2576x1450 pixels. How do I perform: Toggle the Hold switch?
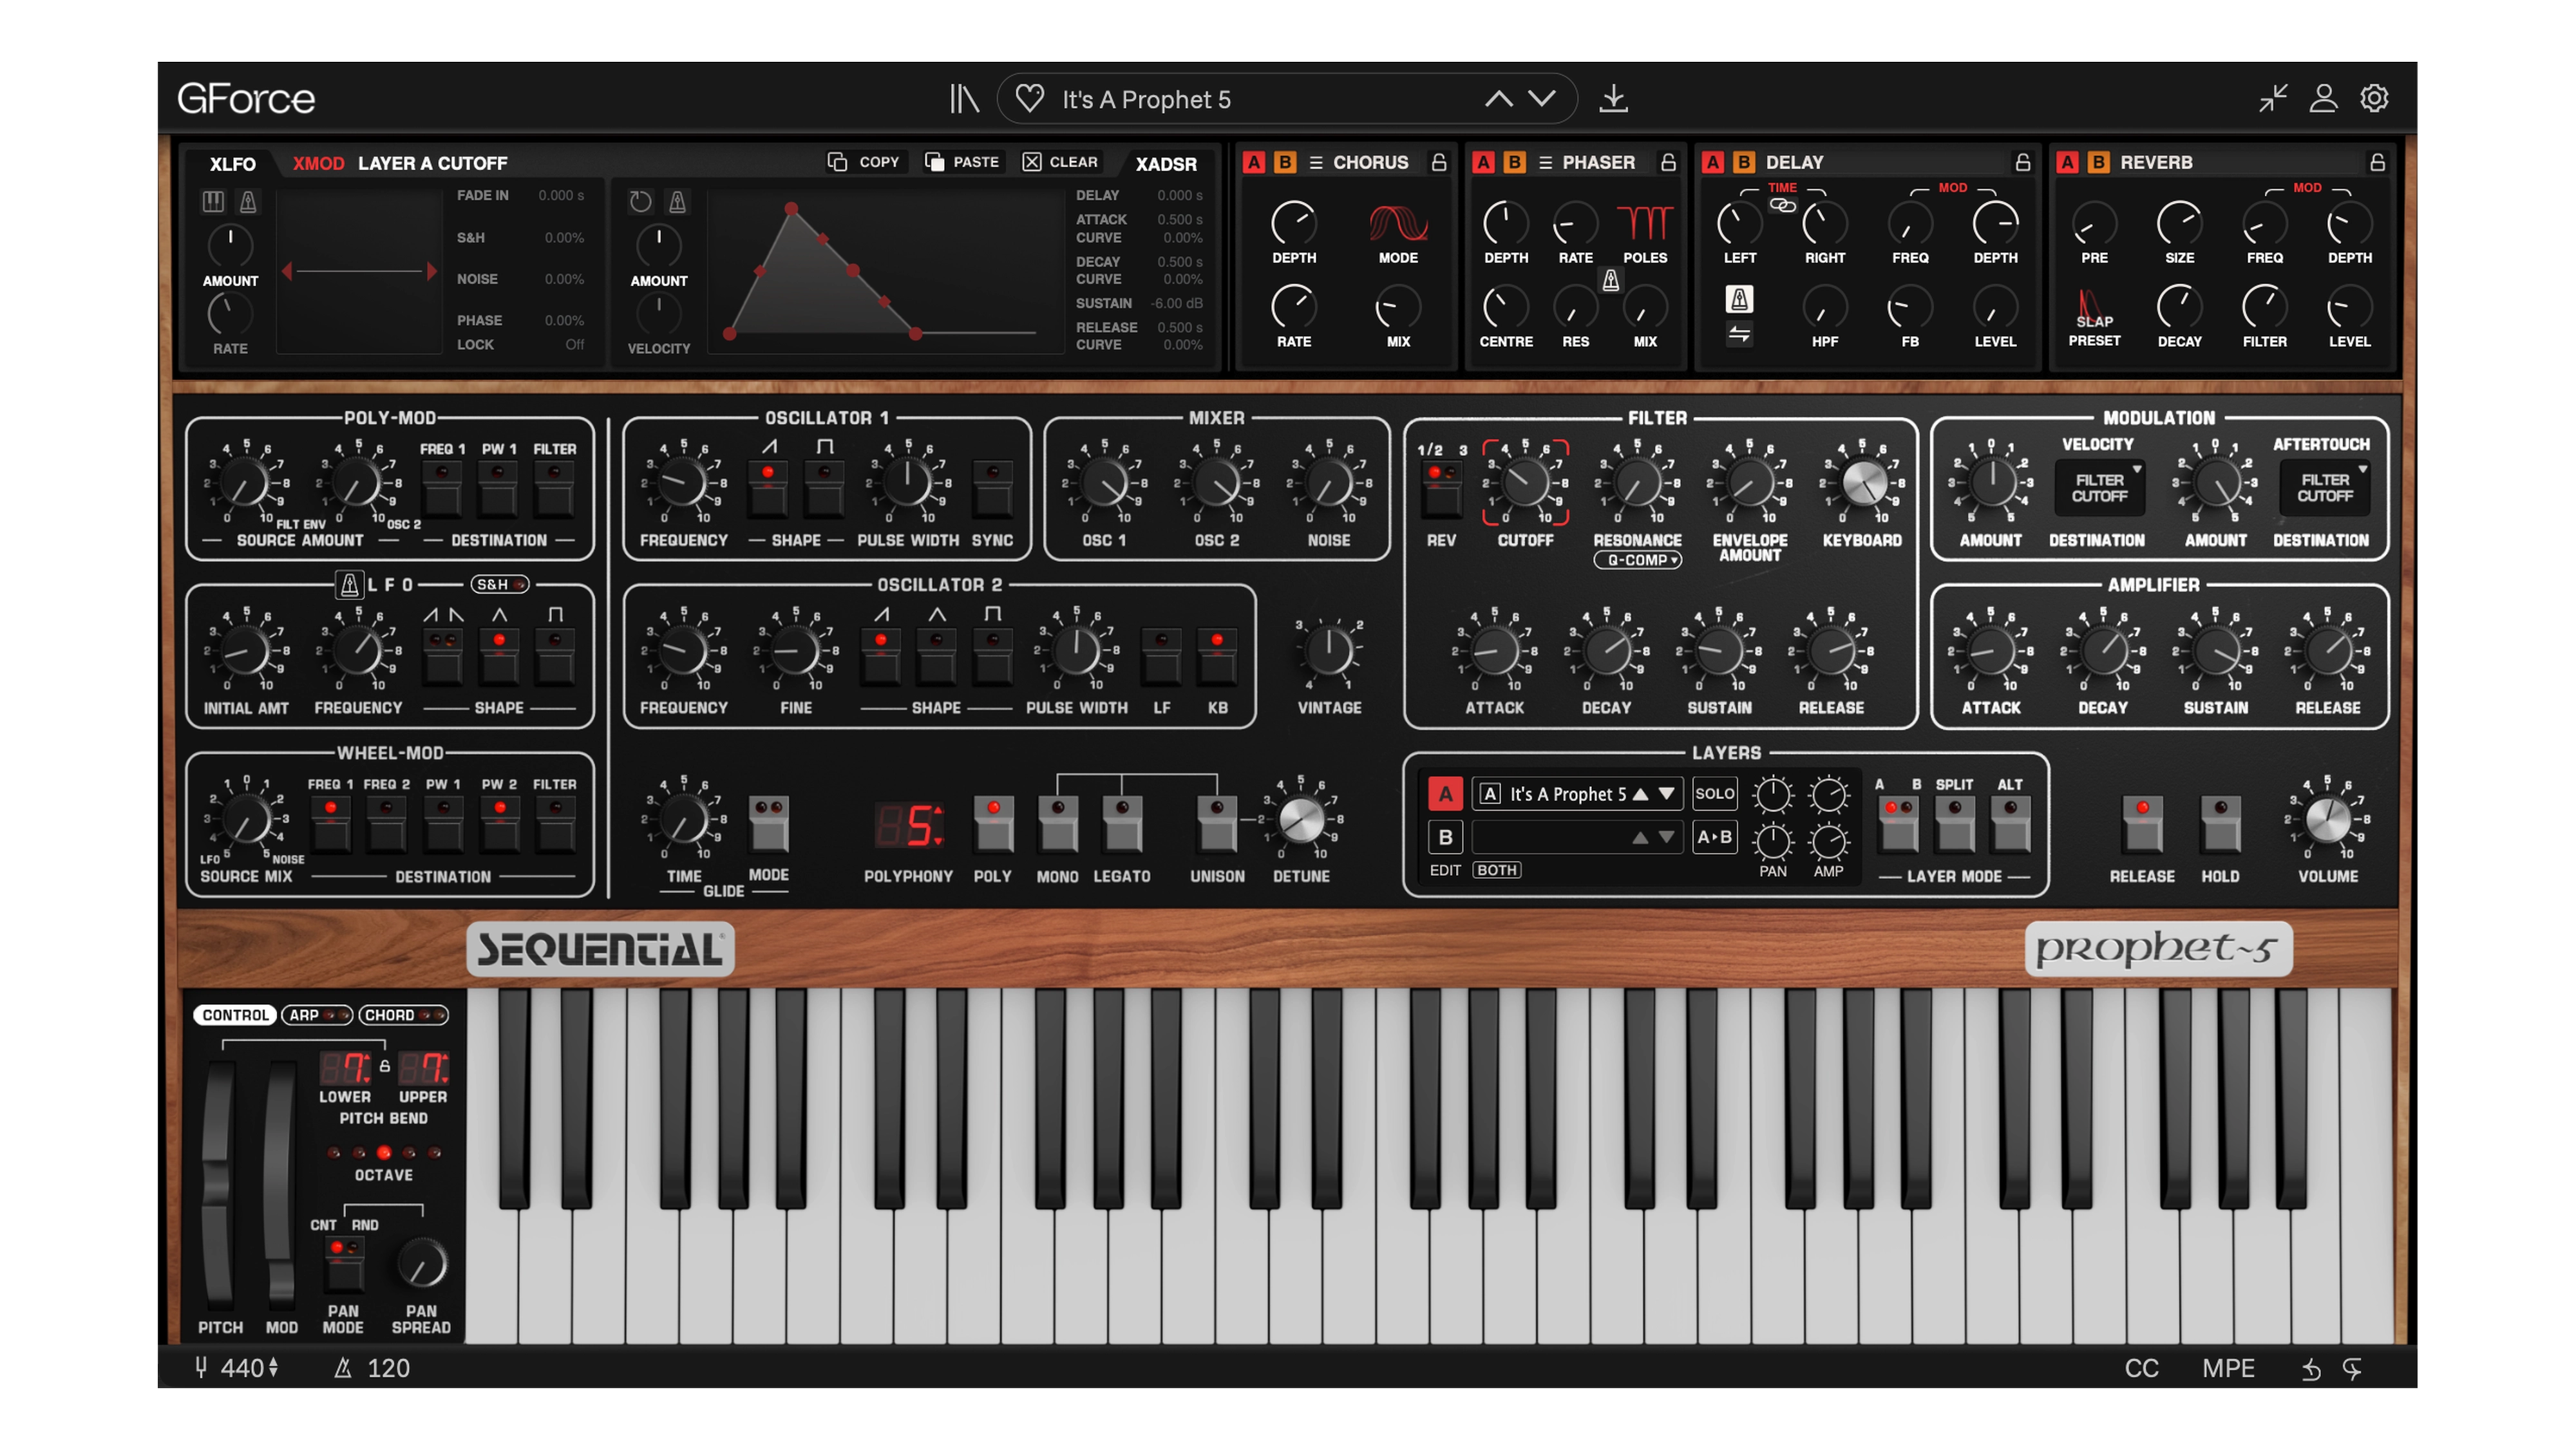click(x=2220, y=824)
